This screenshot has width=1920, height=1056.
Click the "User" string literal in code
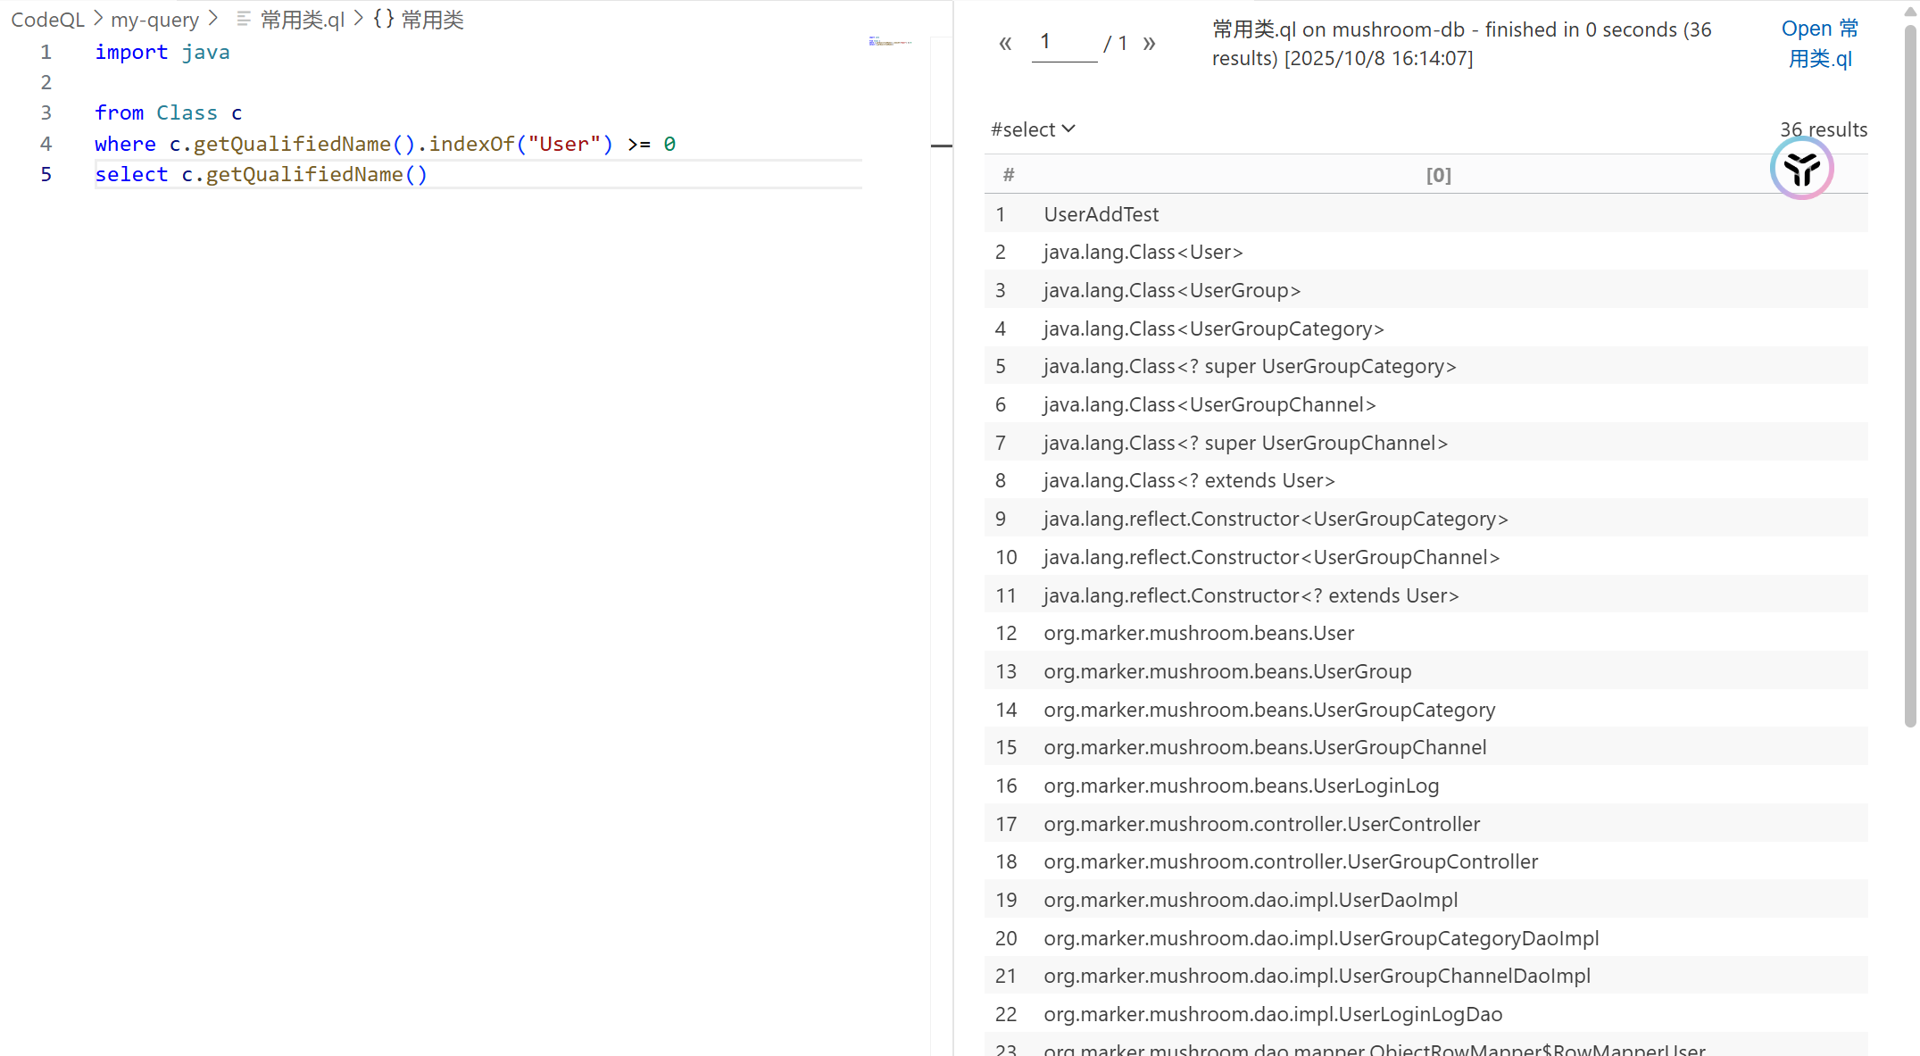(x=563, y=144)
